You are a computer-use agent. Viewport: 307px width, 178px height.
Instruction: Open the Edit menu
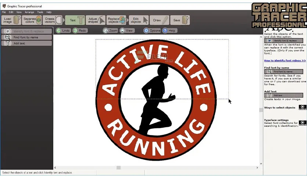(x=11, y=12)
